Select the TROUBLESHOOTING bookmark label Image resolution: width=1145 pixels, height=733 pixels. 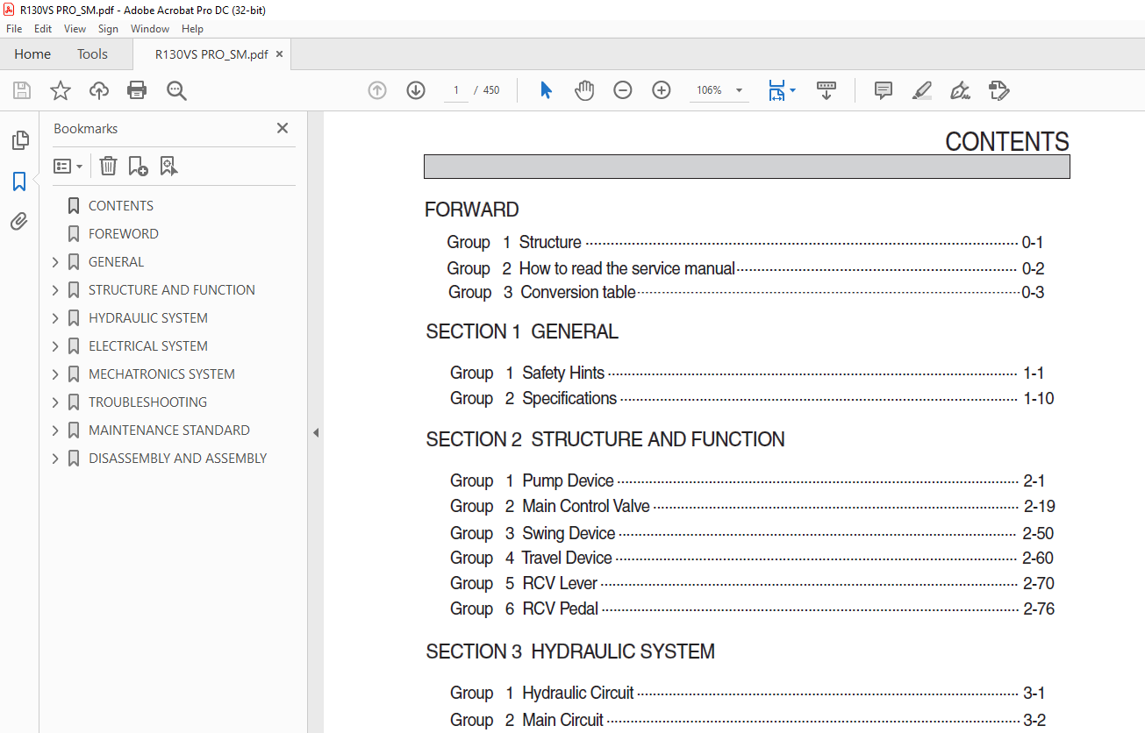148,402
